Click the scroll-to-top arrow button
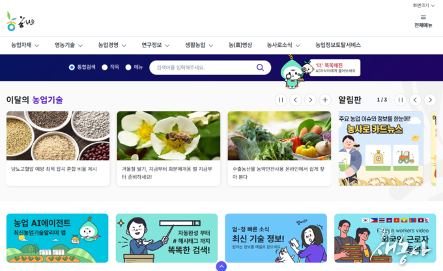443x271 pixels. pyautogui.click(x=221, y=266)
